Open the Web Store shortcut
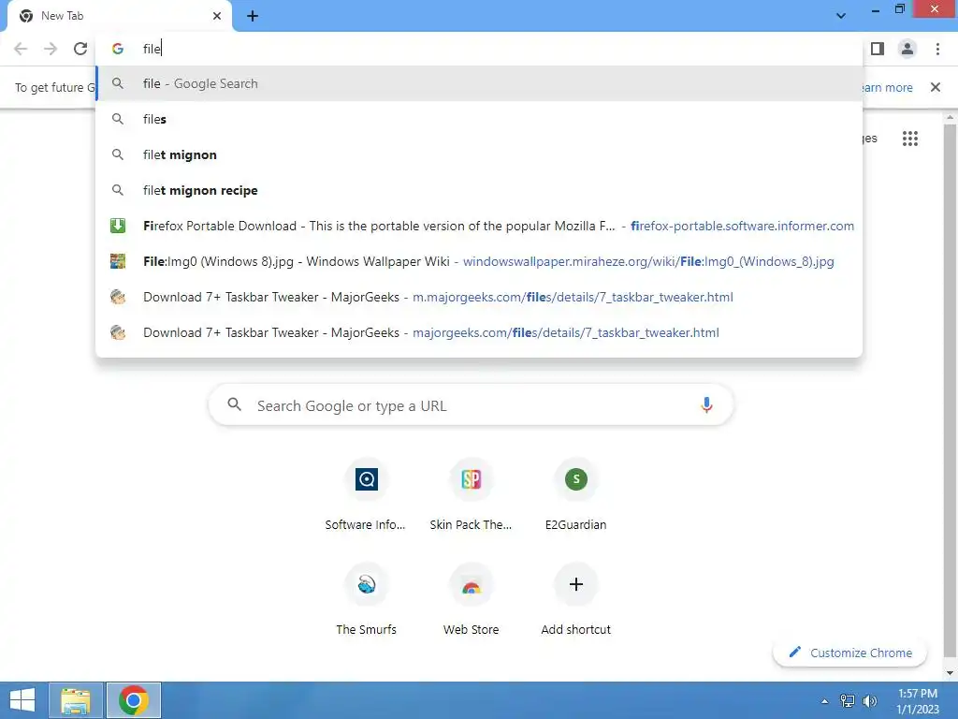 coord(472,600)
